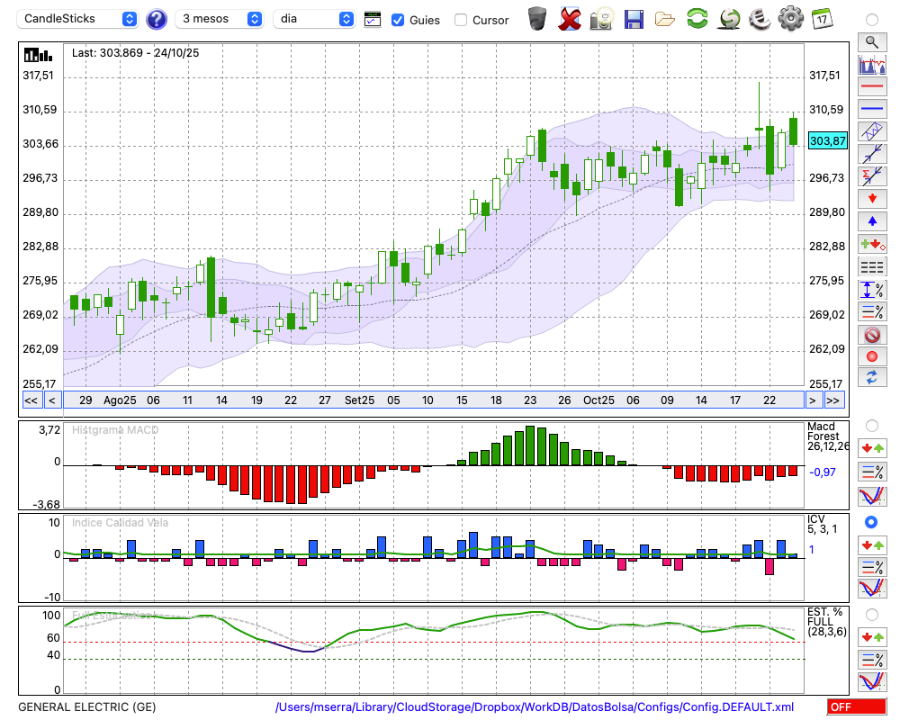Select the vertical percent measure tool
The width and height of the screenshot is (900, 720).
click(872, 290)
